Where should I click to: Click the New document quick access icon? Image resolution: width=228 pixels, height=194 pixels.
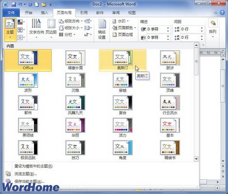click(x=37, y=4)
